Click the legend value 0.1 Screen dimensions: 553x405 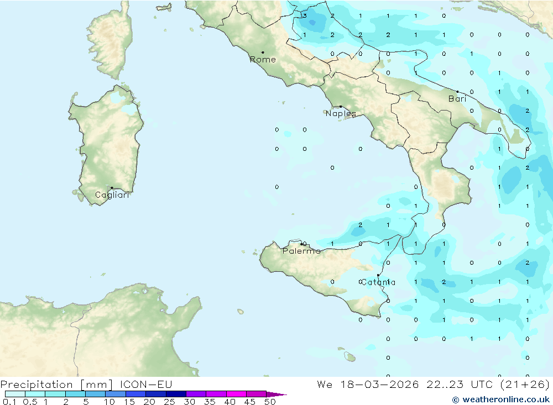point(9,402)
